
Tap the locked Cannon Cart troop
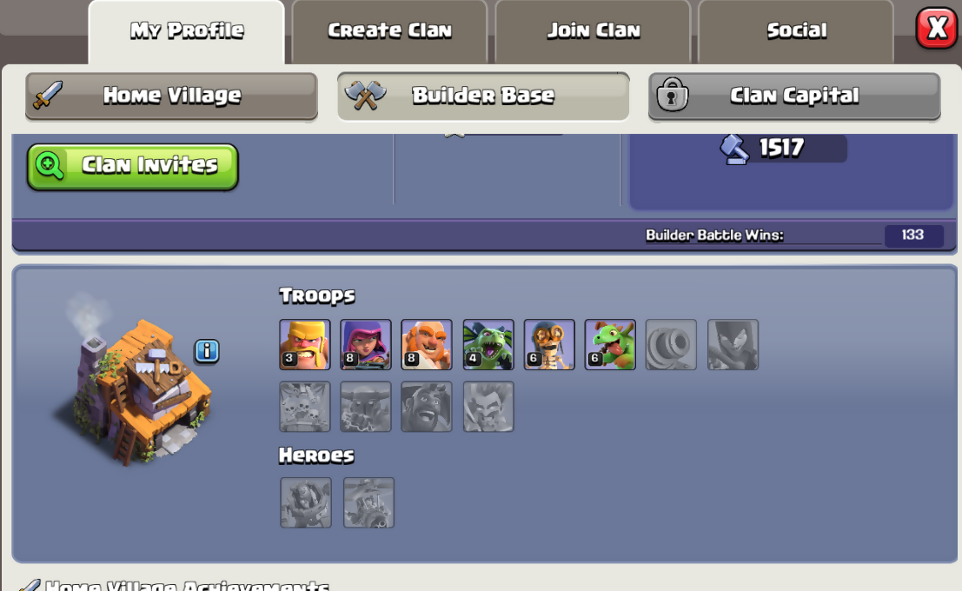(671, 344)
